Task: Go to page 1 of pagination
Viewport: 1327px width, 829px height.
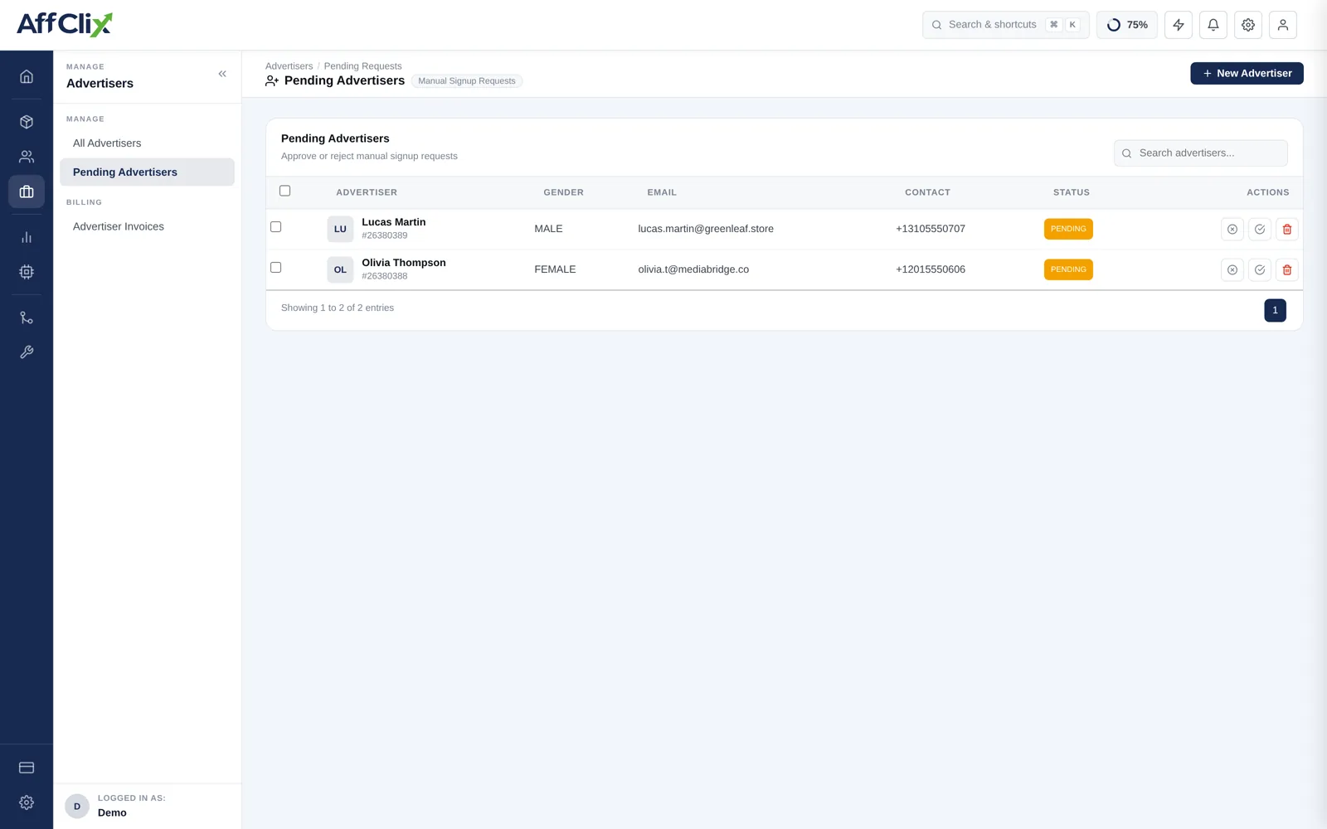Action: pyautogui.click(x=1275, y=310)
